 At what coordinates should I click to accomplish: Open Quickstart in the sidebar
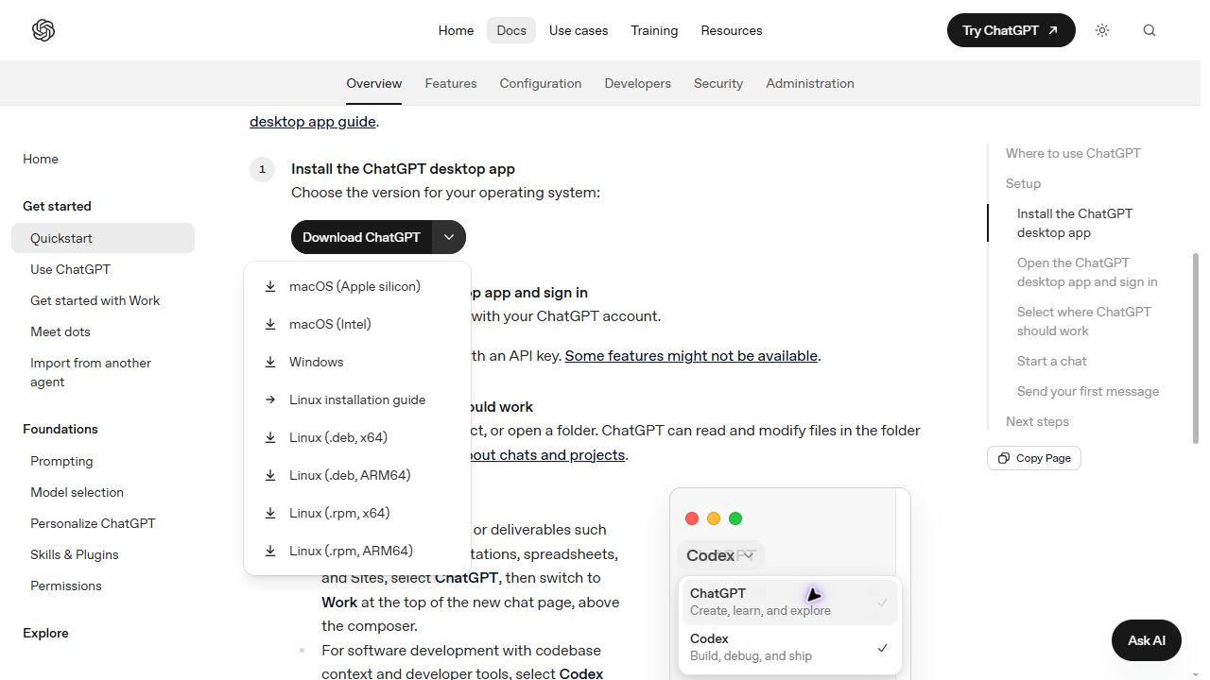point(103,238)
